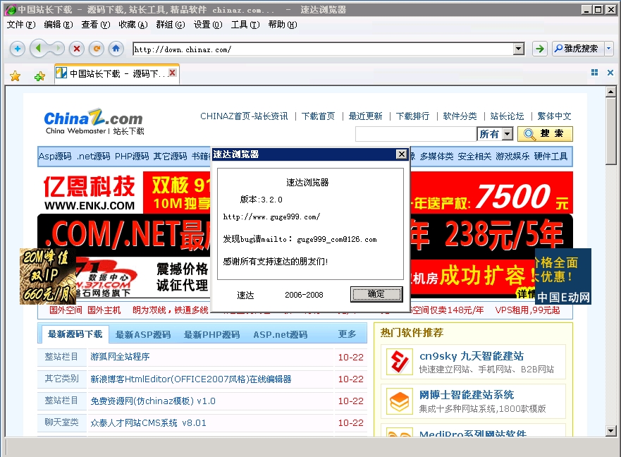Go back with the green left arrow
The height and width of the screenshot is (457, 621).
pos(39,49)
